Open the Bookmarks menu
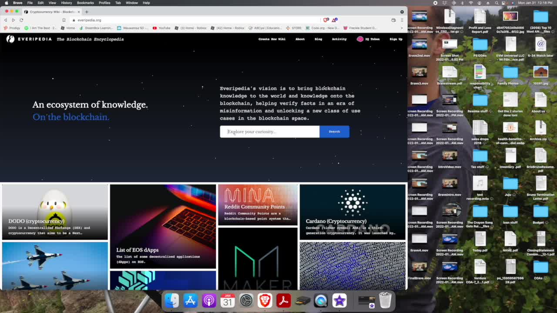The image size is (557, 313). [x=85, y=3]
